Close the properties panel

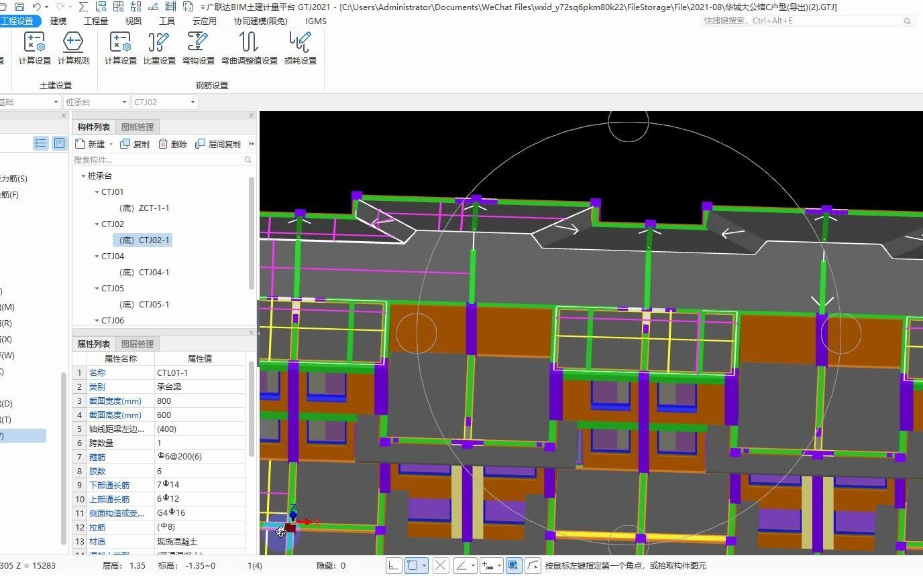click(x=252, y=332)
